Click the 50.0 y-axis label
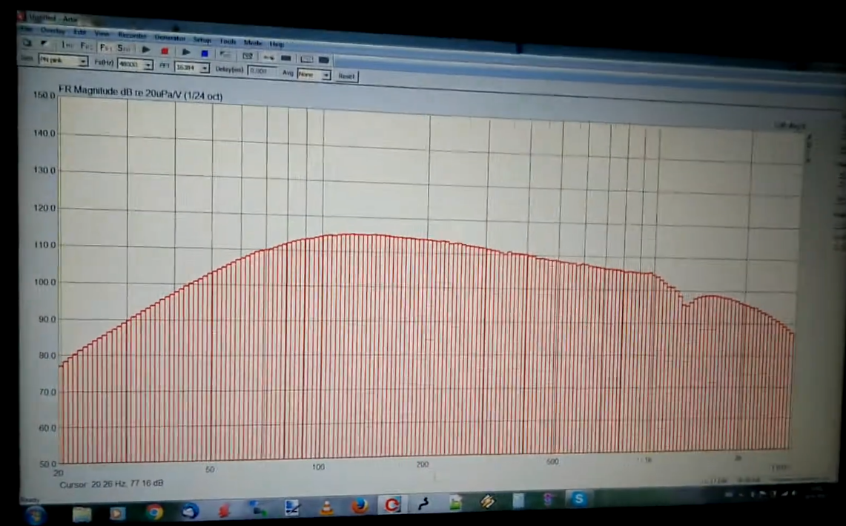This screenshot has width=846, height=526. pos(47,464)
